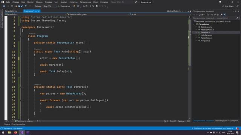Viewport: 241px width, 135px height.
Task: Open the Сборка menu
Action: 39,2
